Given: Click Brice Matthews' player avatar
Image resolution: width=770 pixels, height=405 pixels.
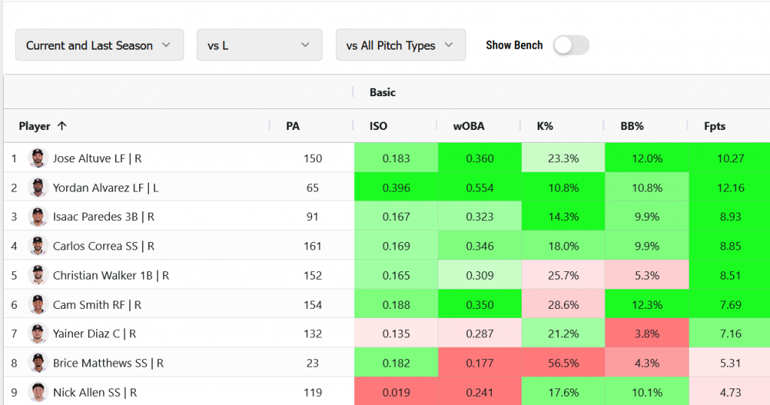Looking at the screenshot, I should [x=38, y=363].
